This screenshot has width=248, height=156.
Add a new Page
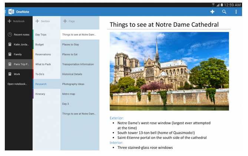[69, 21]
